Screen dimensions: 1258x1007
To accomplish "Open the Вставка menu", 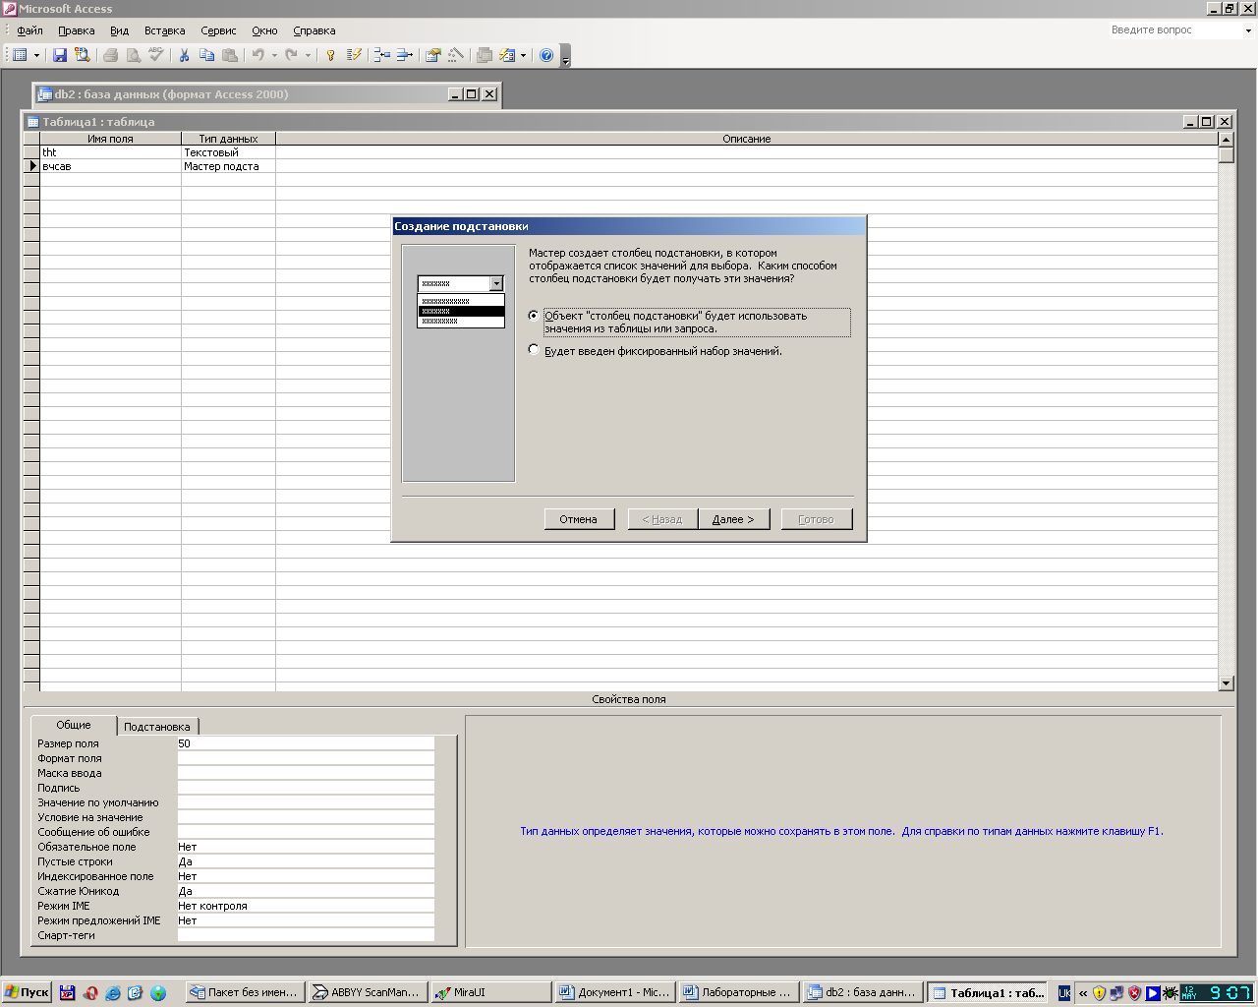I will click(164, 30).
